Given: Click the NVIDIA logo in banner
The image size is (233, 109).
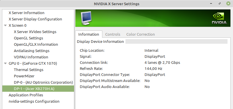Looking at the screenshot, I should (x=219, y=18).
